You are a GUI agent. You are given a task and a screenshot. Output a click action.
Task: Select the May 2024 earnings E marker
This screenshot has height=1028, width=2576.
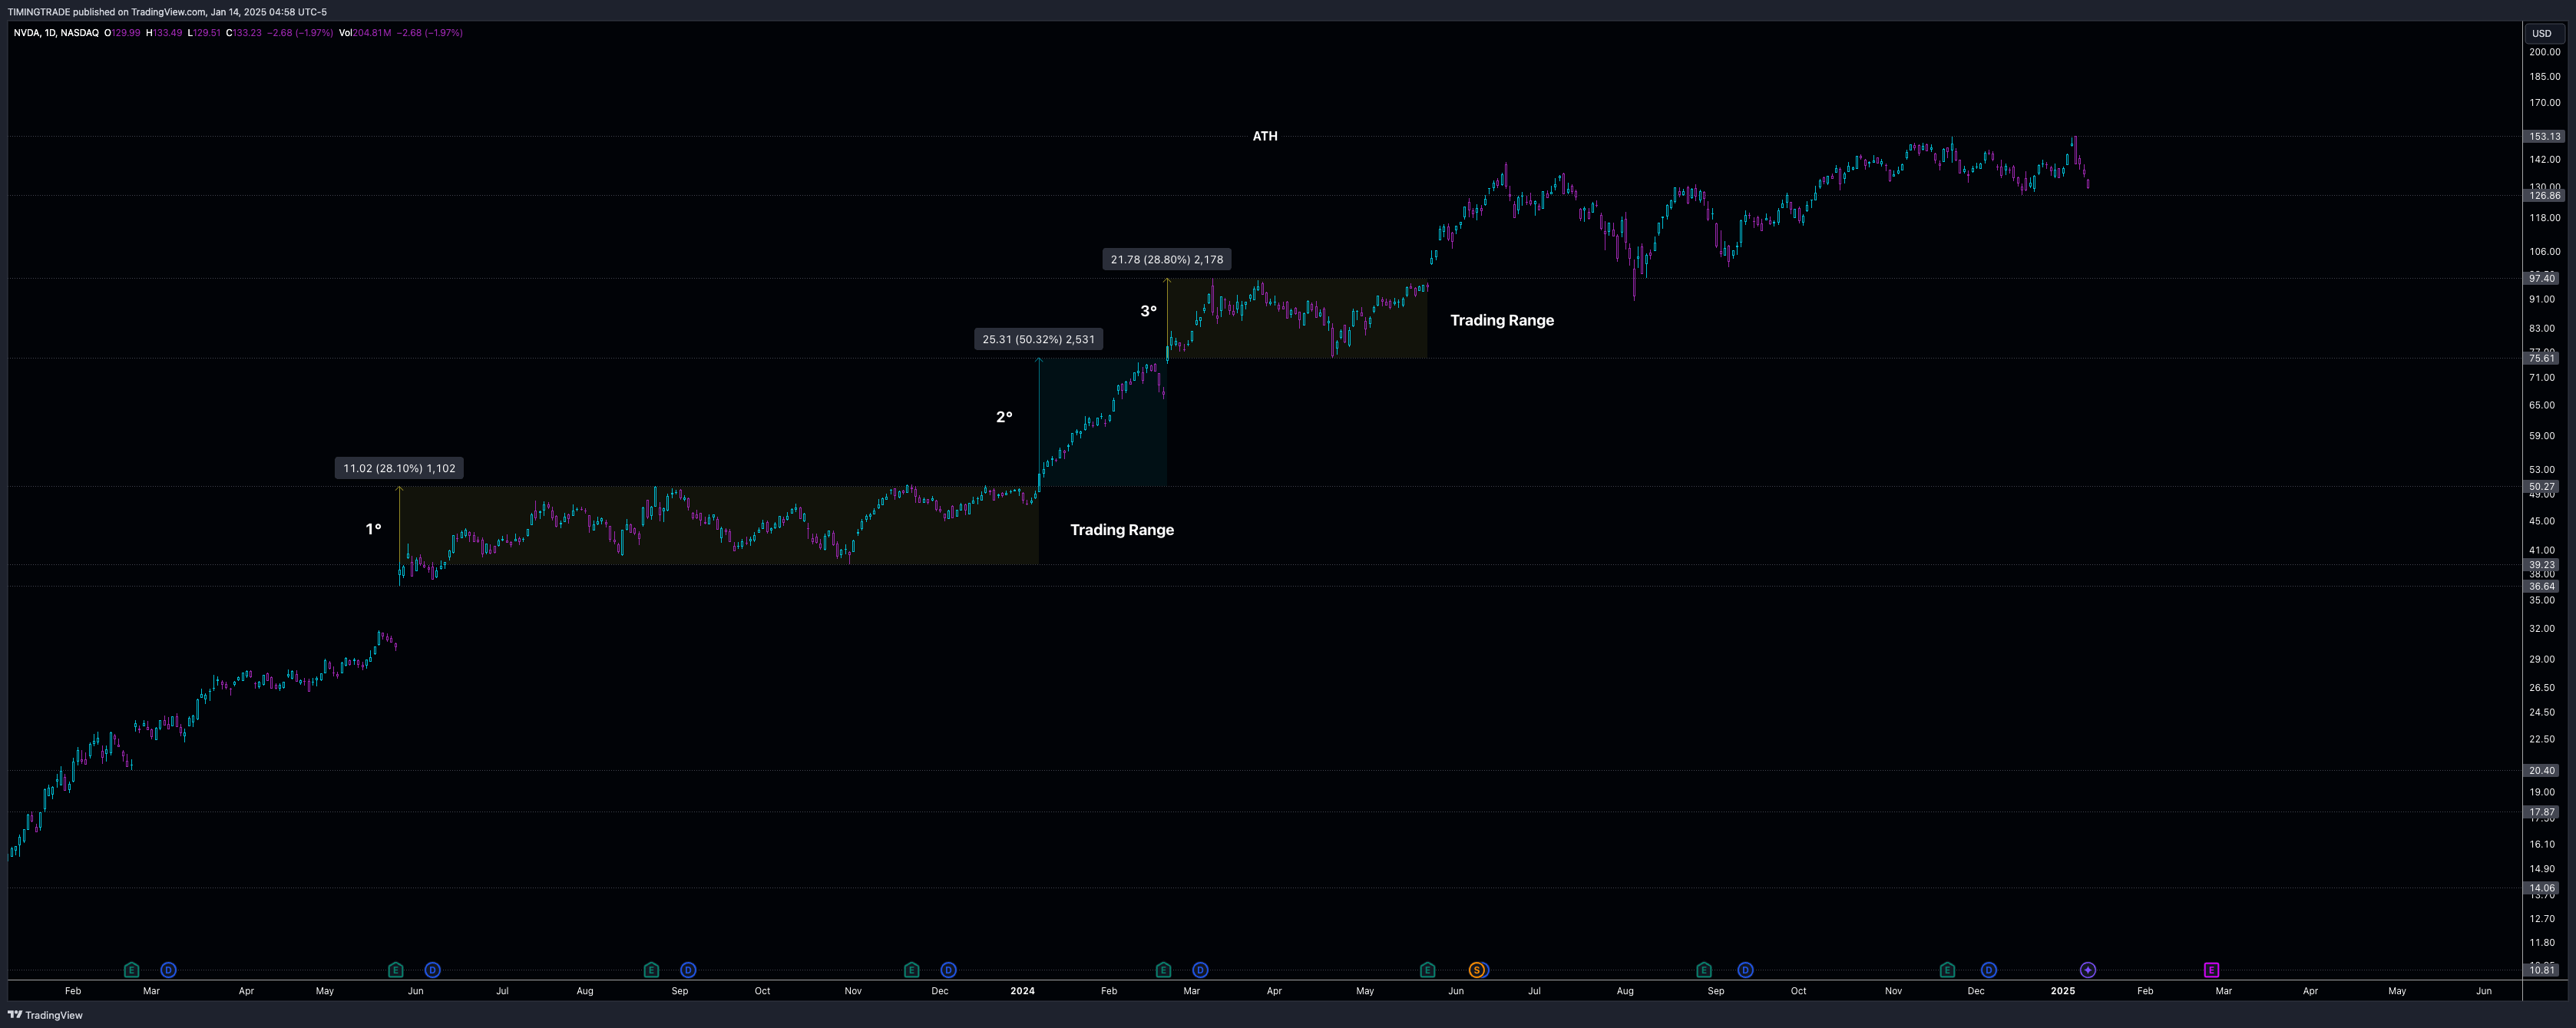pyautogui.click(x=1427, y=970)
